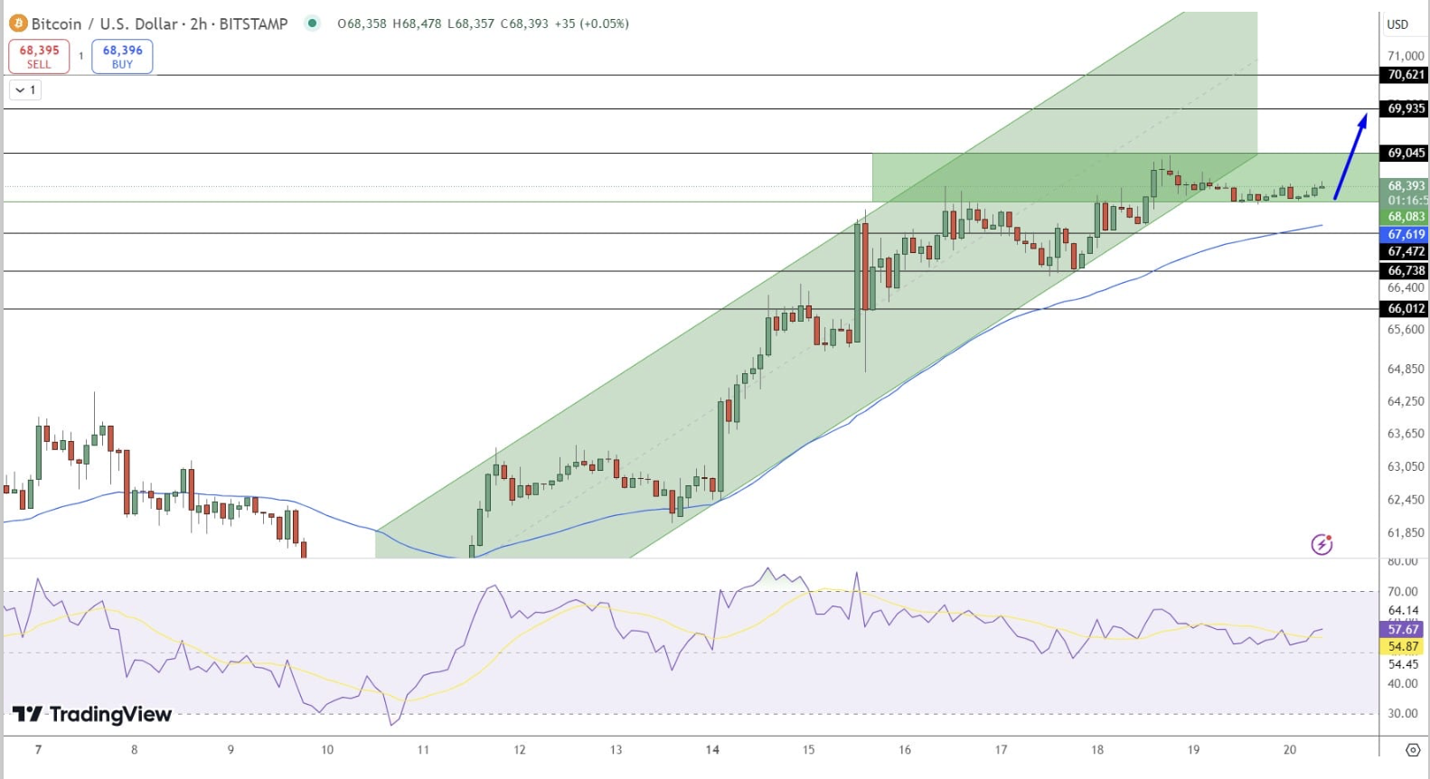Viewport: 1430px width, 779px height.
Task: Click the purple RSI 57.67 value label
Action: pos(1403,629)
